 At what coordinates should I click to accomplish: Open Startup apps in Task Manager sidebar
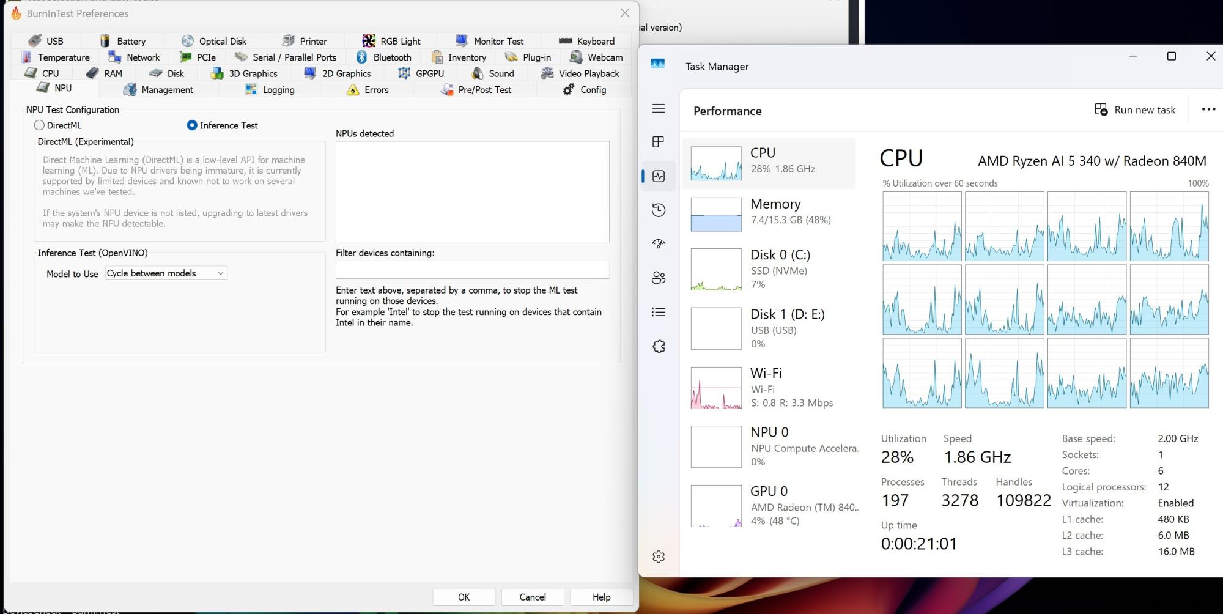(659, 244)
